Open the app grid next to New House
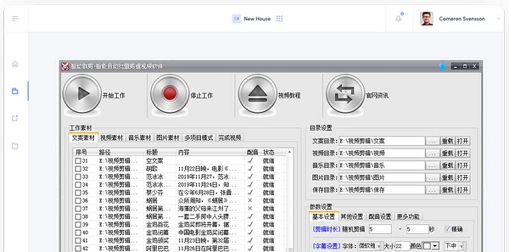 coord(280,19)
